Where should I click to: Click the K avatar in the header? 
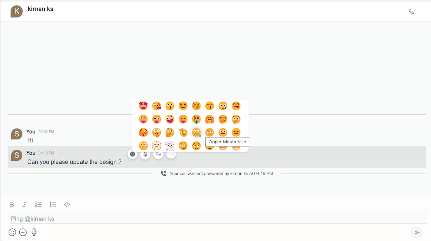(17, 11)
